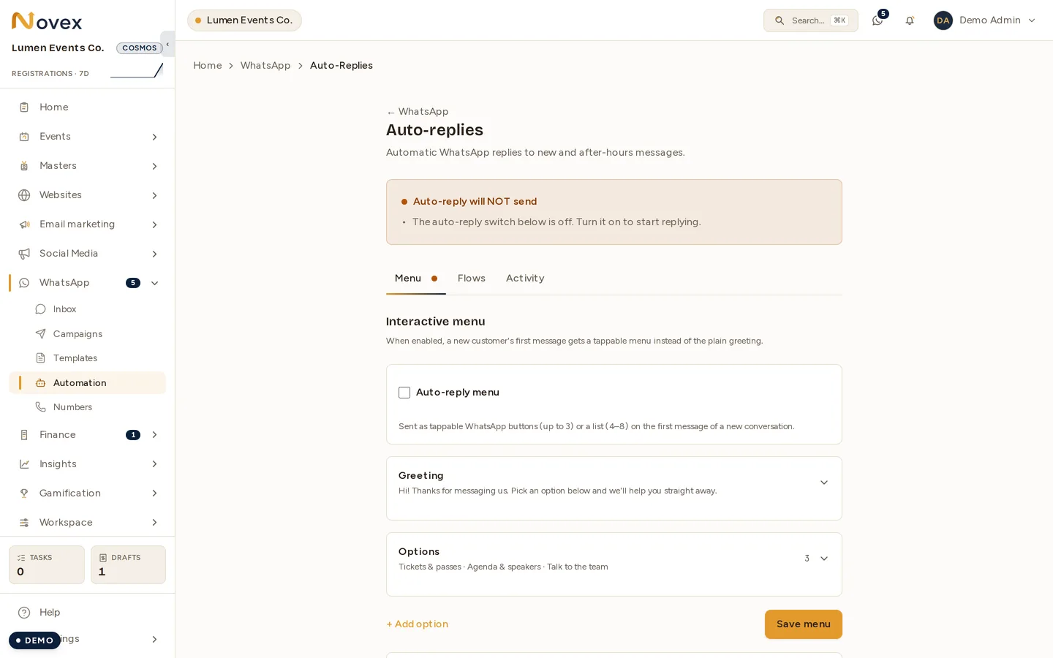Open Campaigns under WhatsApp

pyautogui.click(x=78, y=334)
